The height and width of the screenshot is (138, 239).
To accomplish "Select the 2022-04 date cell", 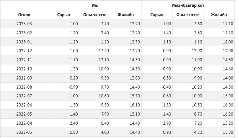I will 24,123.
